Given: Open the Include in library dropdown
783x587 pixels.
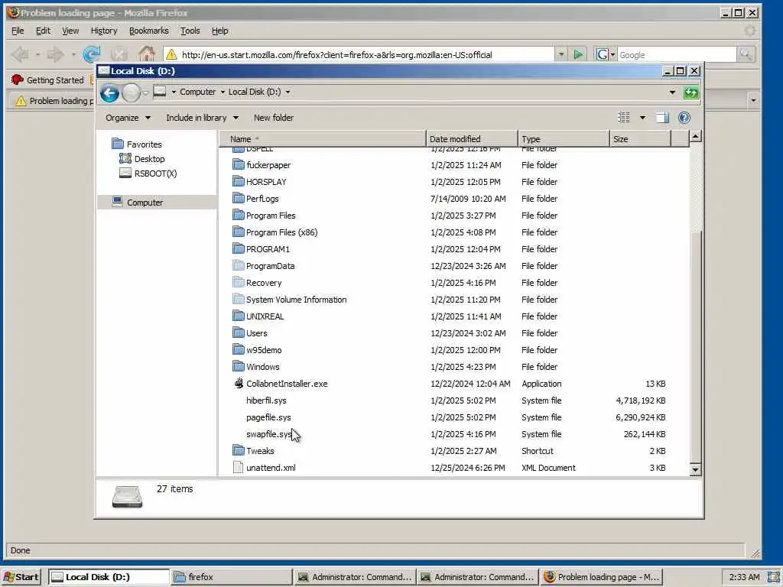Looking at the screenshot, I should coord(202,118).
